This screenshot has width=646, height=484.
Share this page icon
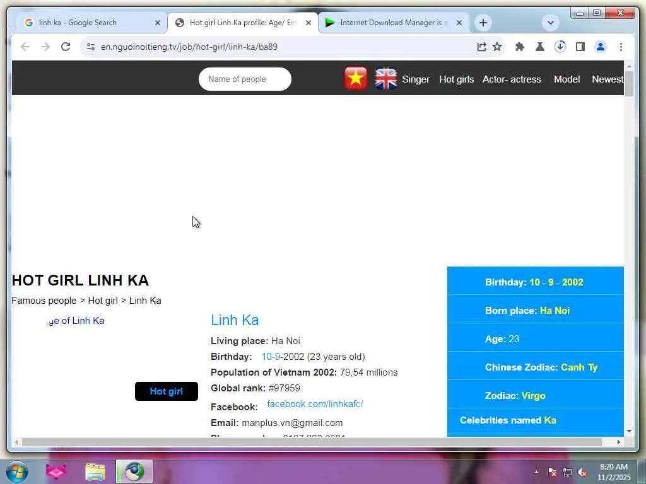click(x=481, y=47)
